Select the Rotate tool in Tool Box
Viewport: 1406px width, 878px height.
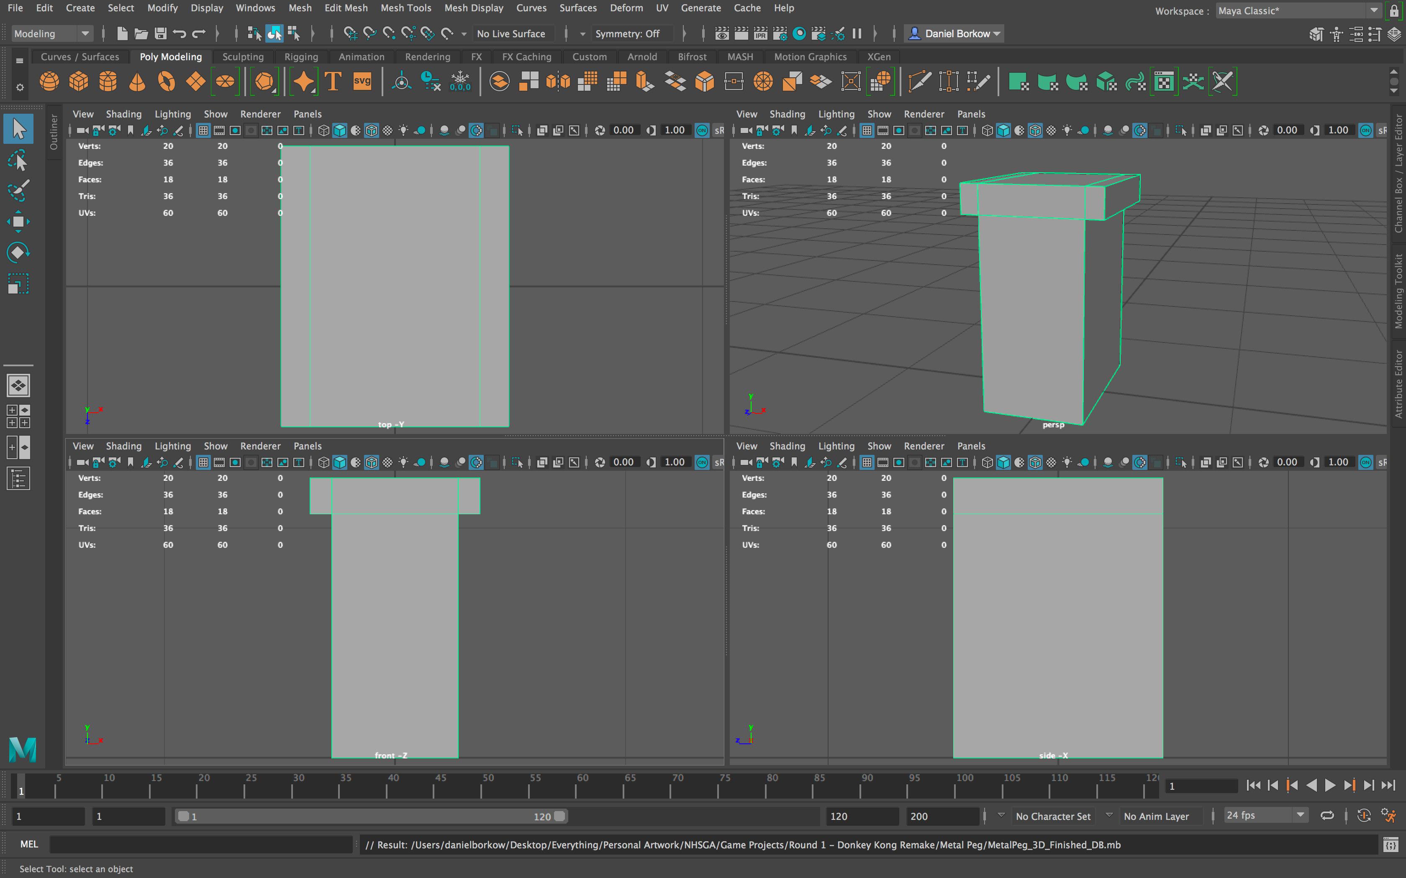coord(18,252)
